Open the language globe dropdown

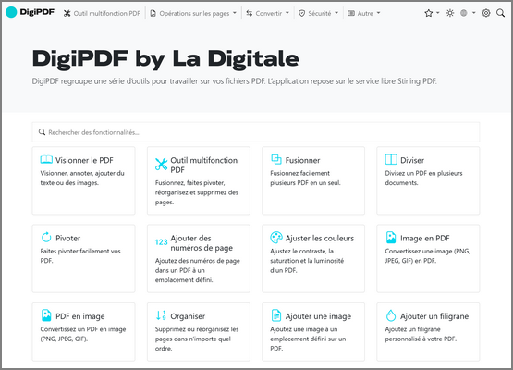click(x=468, y=13)
